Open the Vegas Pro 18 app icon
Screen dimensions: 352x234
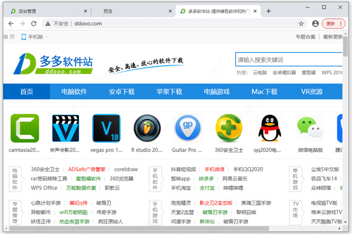pyautogui.click(x=106, y=128)
